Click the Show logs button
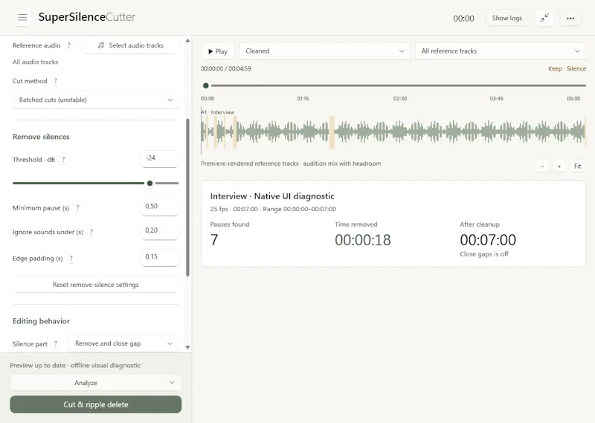595x423 pixels. [x=507, y=18]
